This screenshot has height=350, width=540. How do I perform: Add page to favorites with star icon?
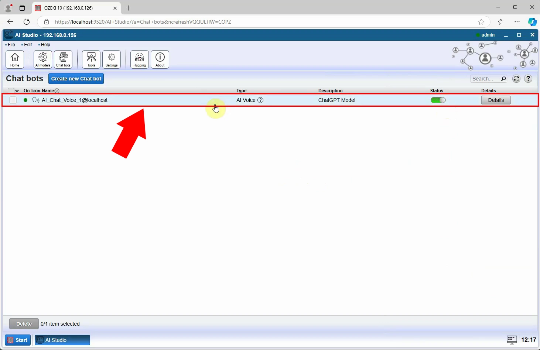481,22
